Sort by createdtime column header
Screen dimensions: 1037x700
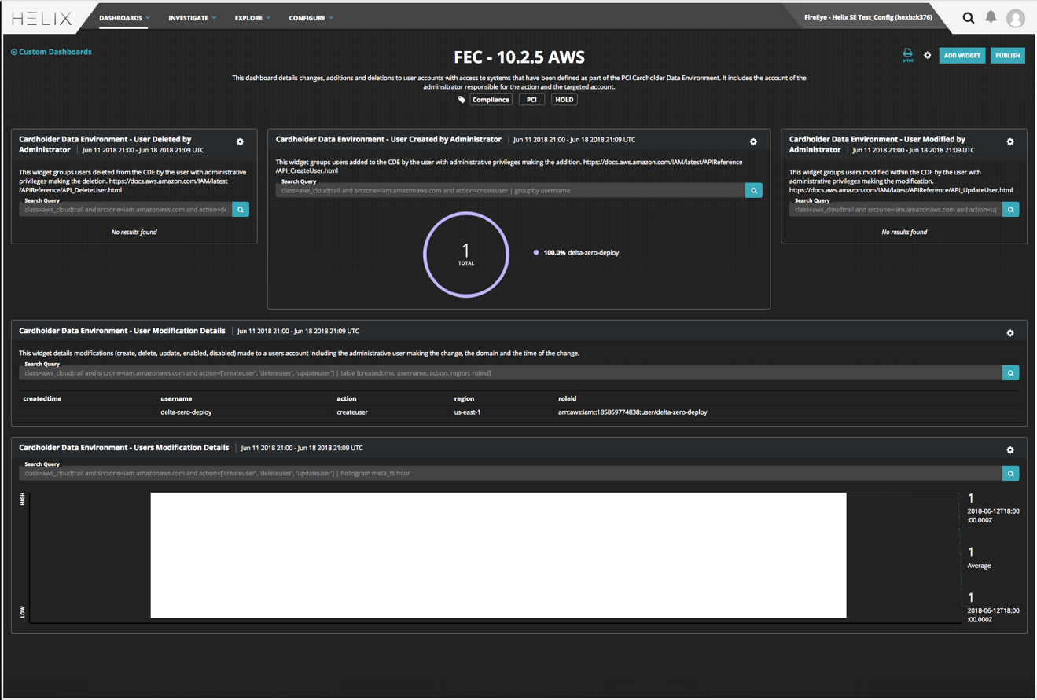42,398
